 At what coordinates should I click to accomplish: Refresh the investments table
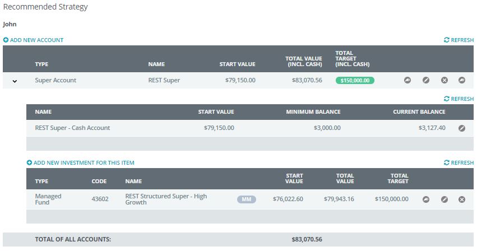point(459,163)
